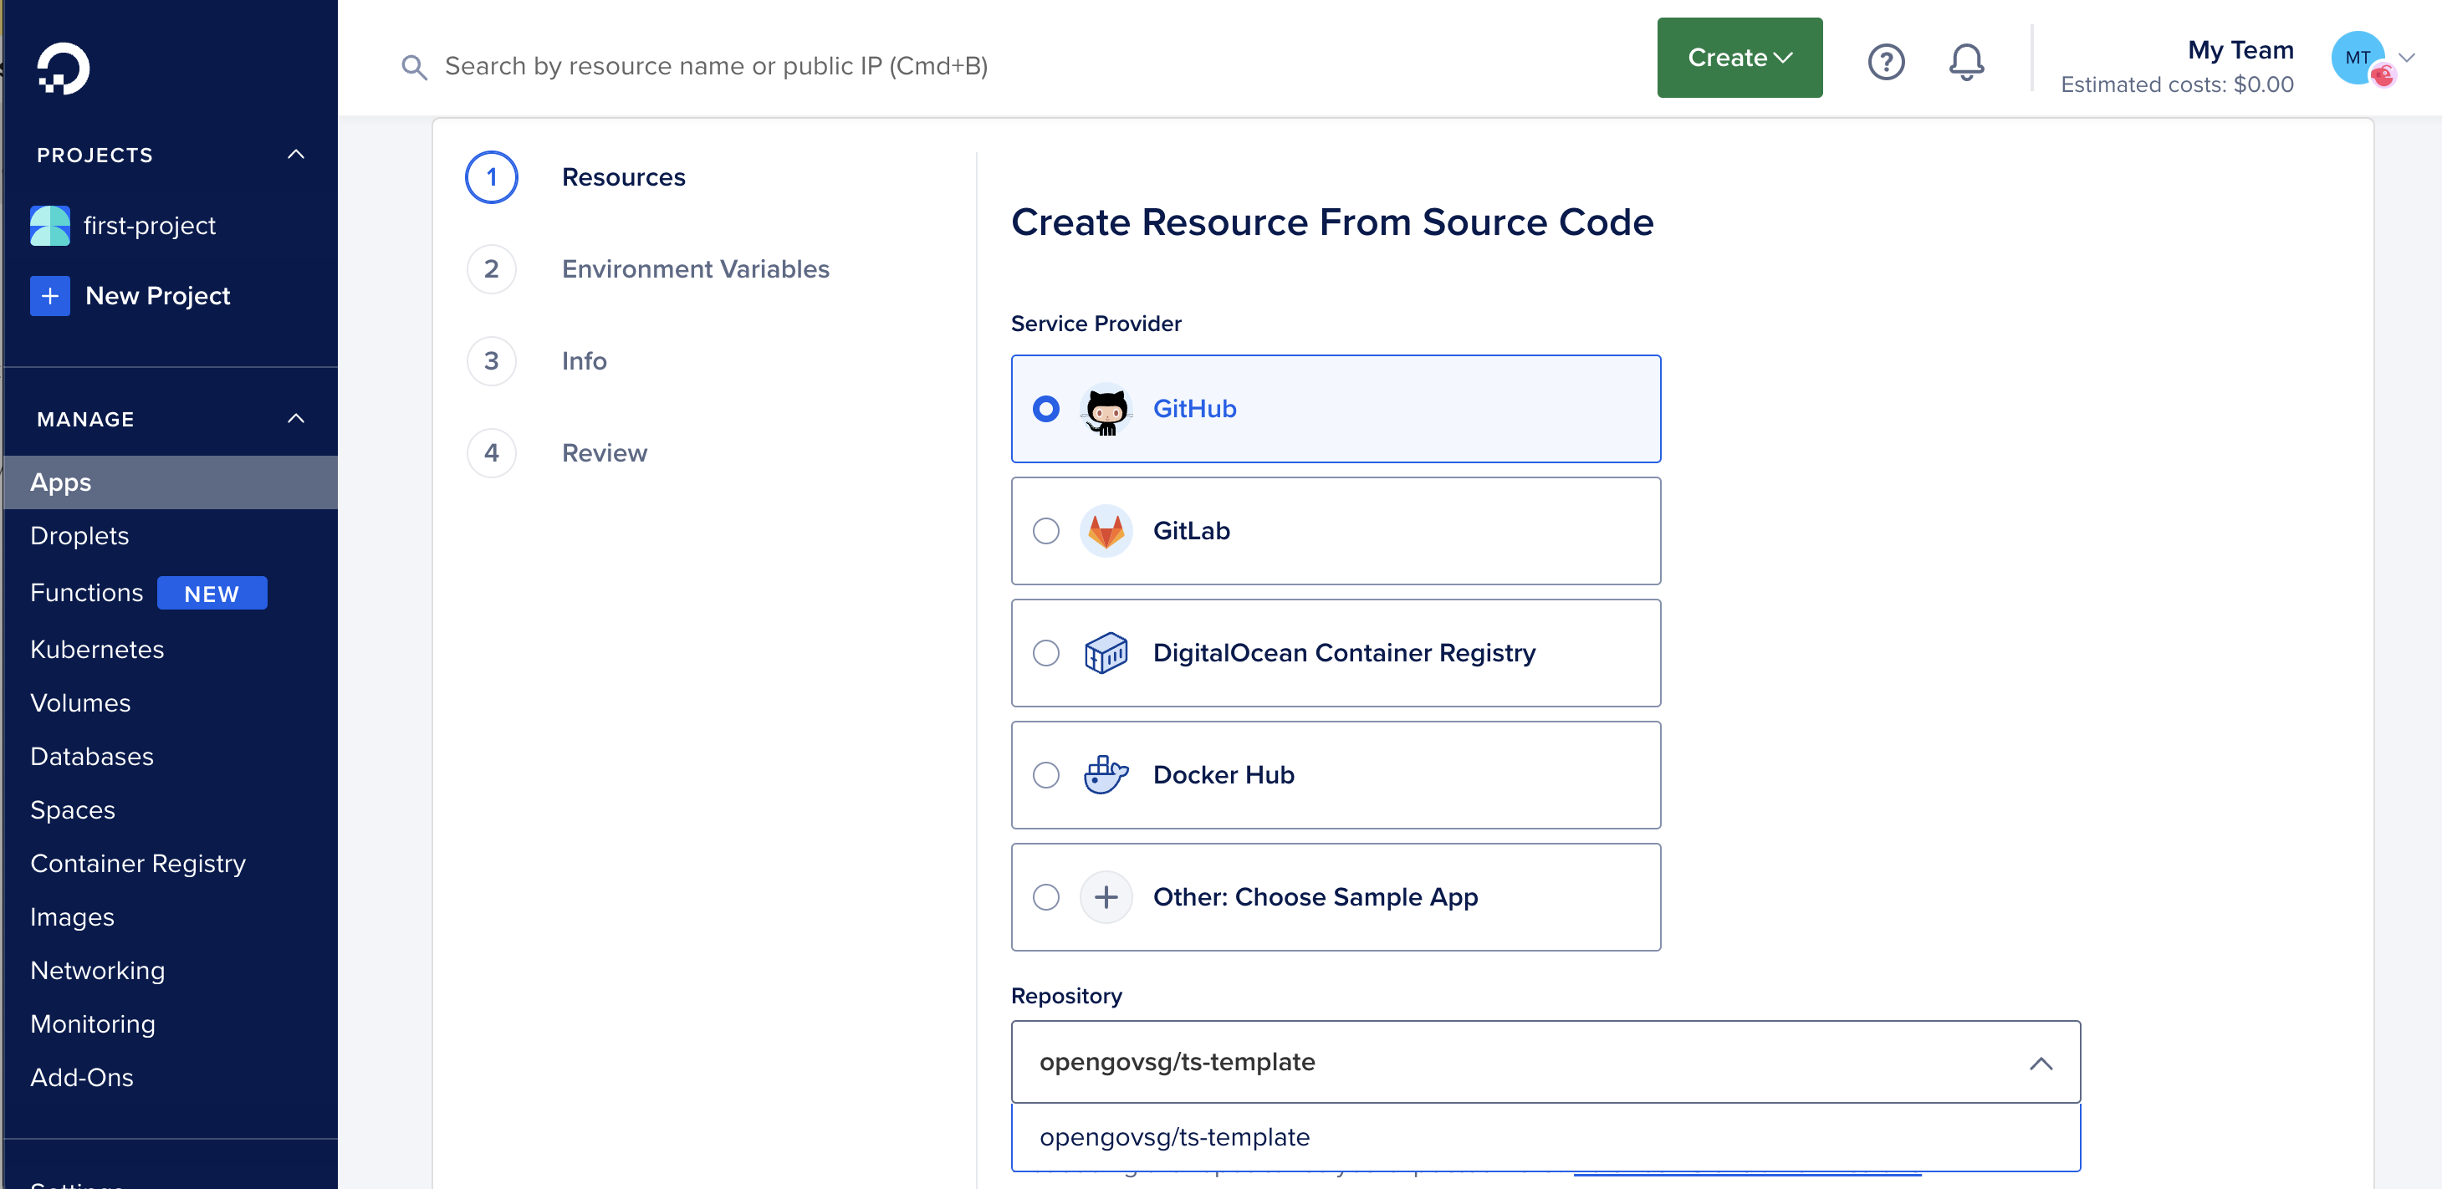Select Other: Choose Sample App radio
Screen dimensions: 2442x1189
pos(1045,897)
